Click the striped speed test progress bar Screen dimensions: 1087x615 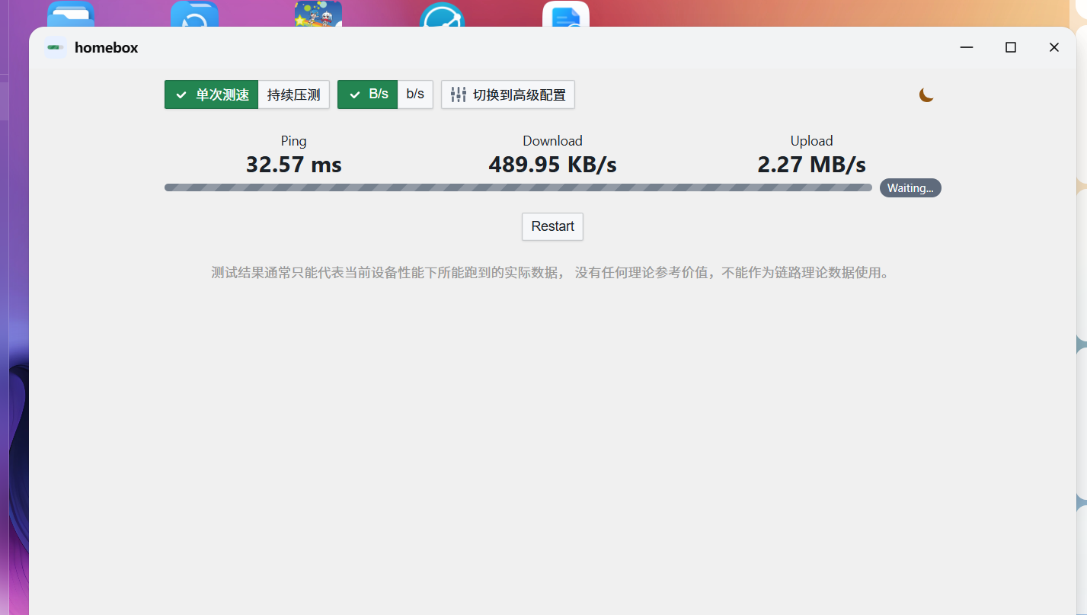(x=518, y=187)
